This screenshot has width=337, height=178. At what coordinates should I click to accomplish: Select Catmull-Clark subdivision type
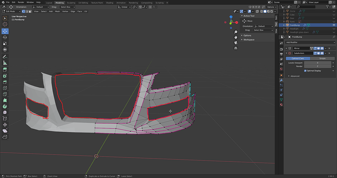pyautogui.click(x=298, y=59)
